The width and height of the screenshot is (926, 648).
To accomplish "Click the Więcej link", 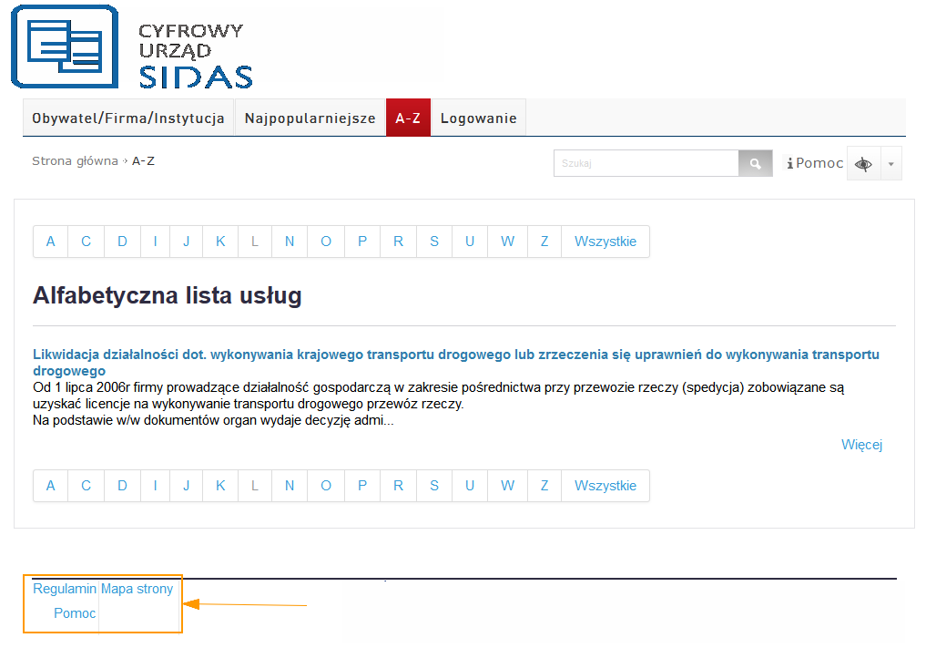I will point(861,445).
